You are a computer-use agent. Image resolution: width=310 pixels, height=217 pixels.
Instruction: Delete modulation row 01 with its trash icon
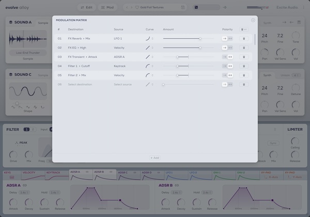click(244, 39)
